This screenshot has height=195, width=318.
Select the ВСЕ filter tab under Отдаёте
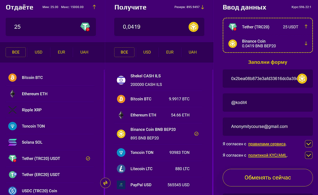pyautogui.click(x=16, y=52)
